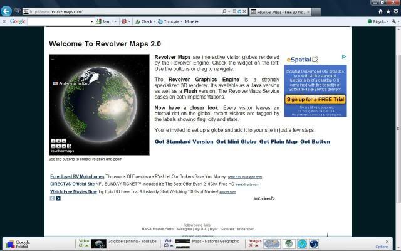Open the browser Home icon
The width and height of the screenshot is (401, 251).
click(x=380, y=11)
